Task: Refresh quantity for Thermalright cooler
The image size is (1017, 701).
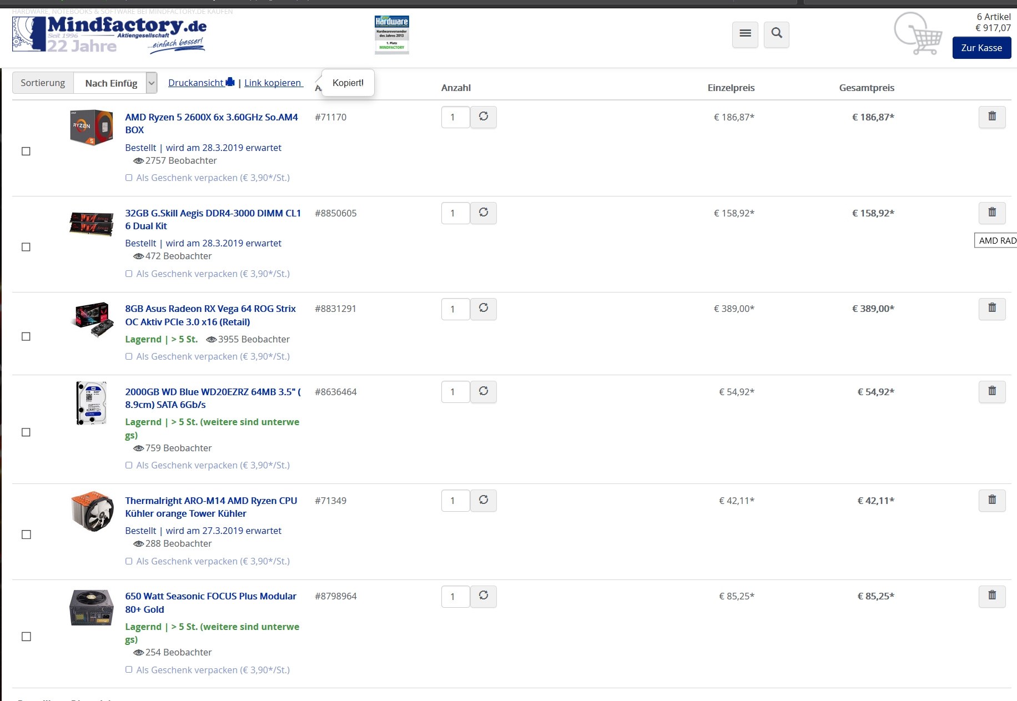Action: (x=484, y=500)
